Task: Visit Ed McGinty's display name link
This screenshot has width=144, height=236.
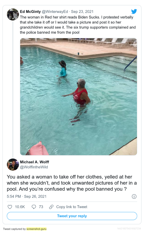Action: point(30,12)
